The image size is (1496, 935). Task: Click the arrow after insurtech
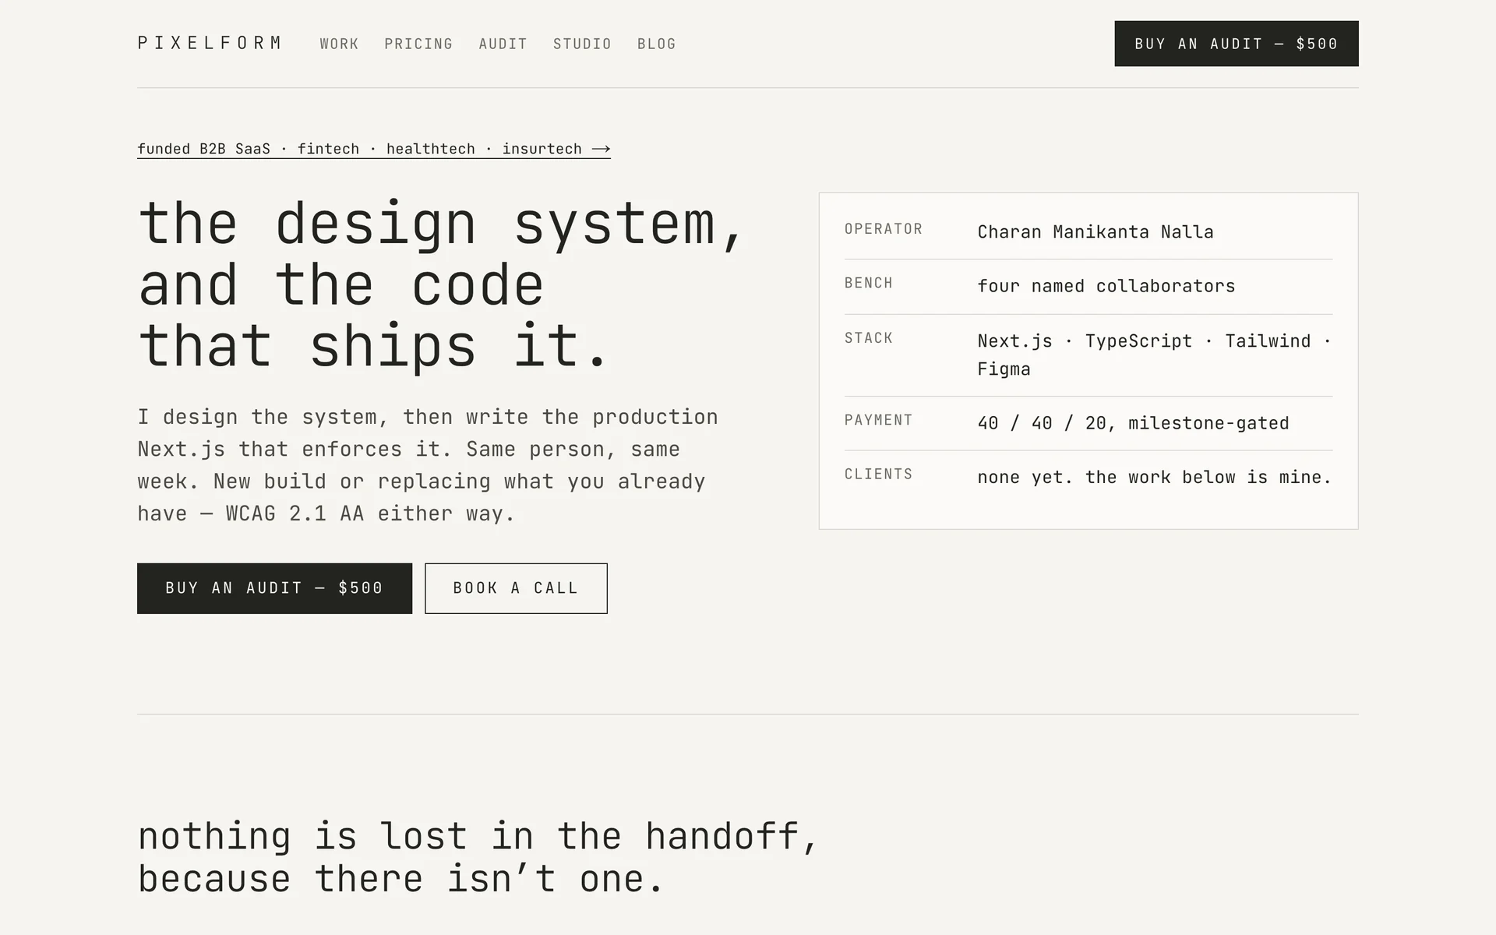click(x=601, y=149)
